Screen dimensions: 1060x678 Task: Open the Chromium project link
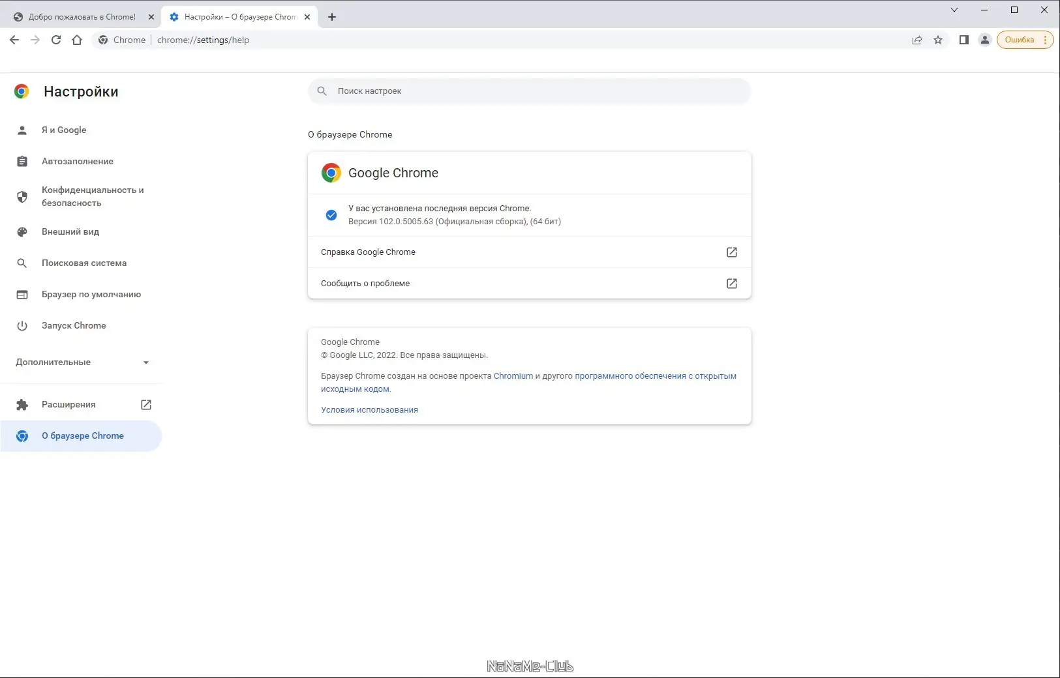click(x=513, y=376)
